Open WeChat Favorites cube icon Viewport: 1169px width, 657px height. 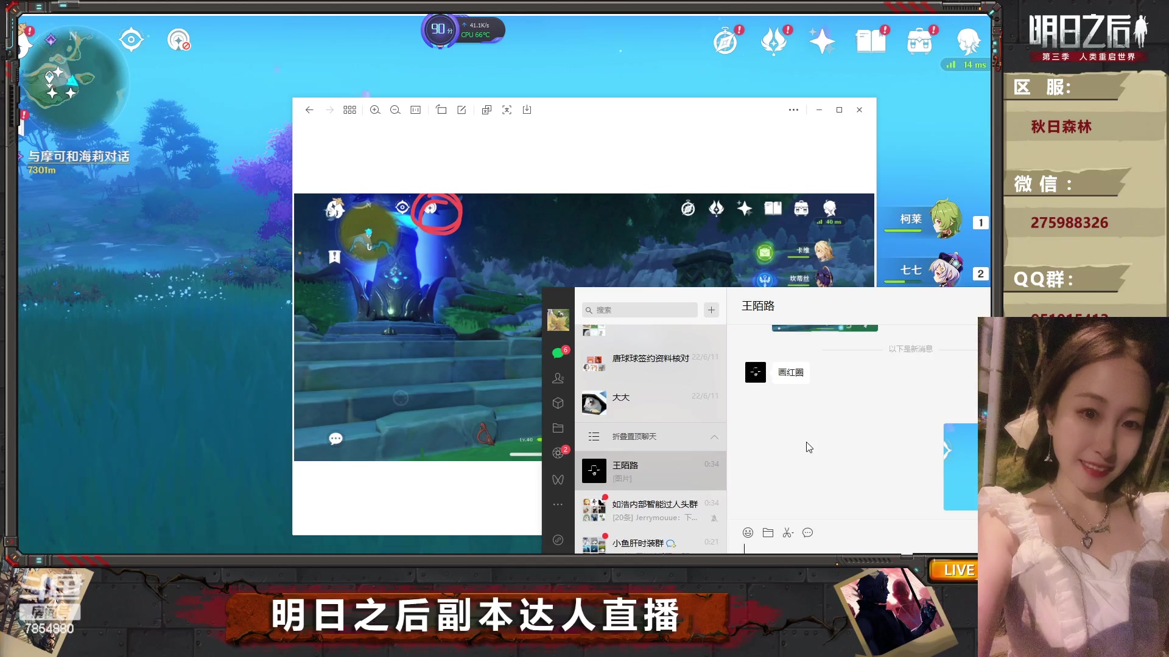point(558,403)
